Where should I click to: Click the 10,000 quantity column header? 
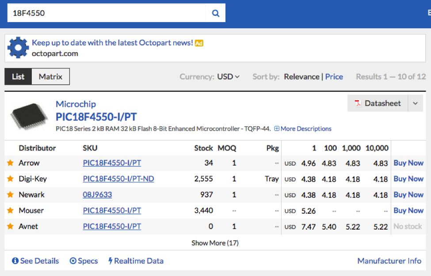pyautogui.click(x=377, y=148)
